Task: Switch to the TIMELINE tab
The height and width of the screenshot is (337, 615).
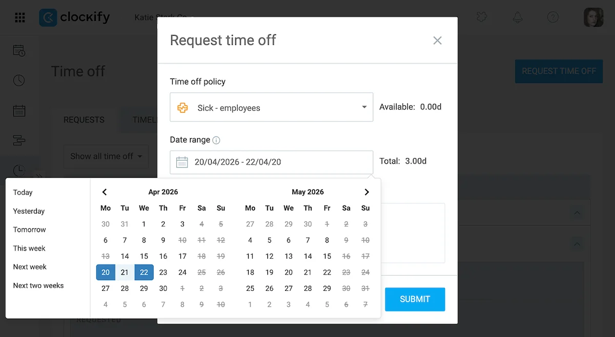Action: [146, 119]
